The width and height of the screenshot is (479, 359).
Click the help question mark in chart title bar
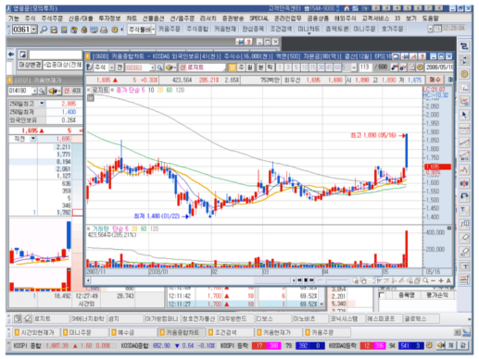point(422,56)
